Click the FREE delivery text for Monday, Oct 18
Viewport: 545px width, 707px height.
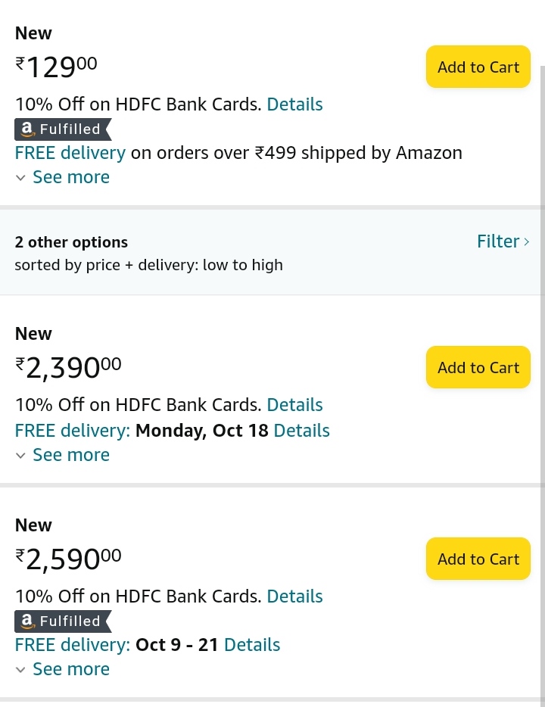(73, 431)
